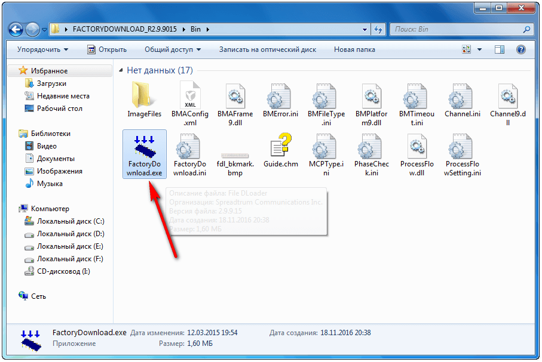Go to Загрузки in favorites
This screenshot has height=362, width=542.
click(x=51, y=83)
